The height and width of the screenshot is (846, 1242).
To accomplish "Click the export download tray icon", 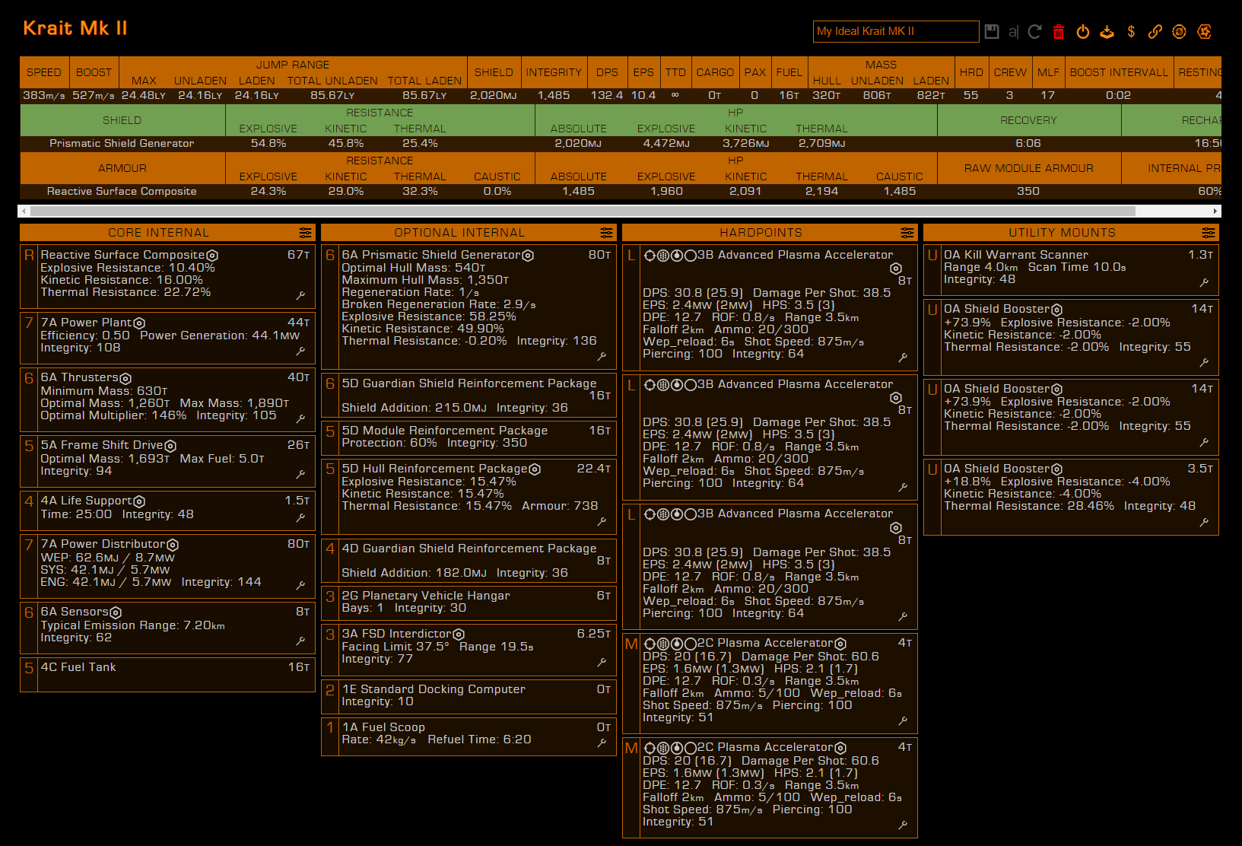I will [x=1107, y=31].
